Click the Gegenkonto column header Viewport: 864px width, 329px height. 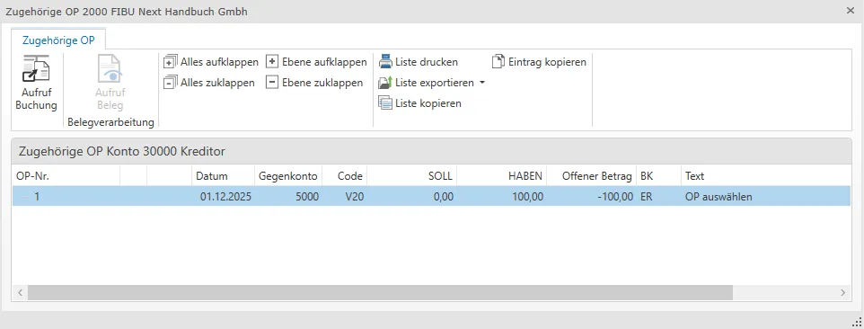click(x=288, y=176)
